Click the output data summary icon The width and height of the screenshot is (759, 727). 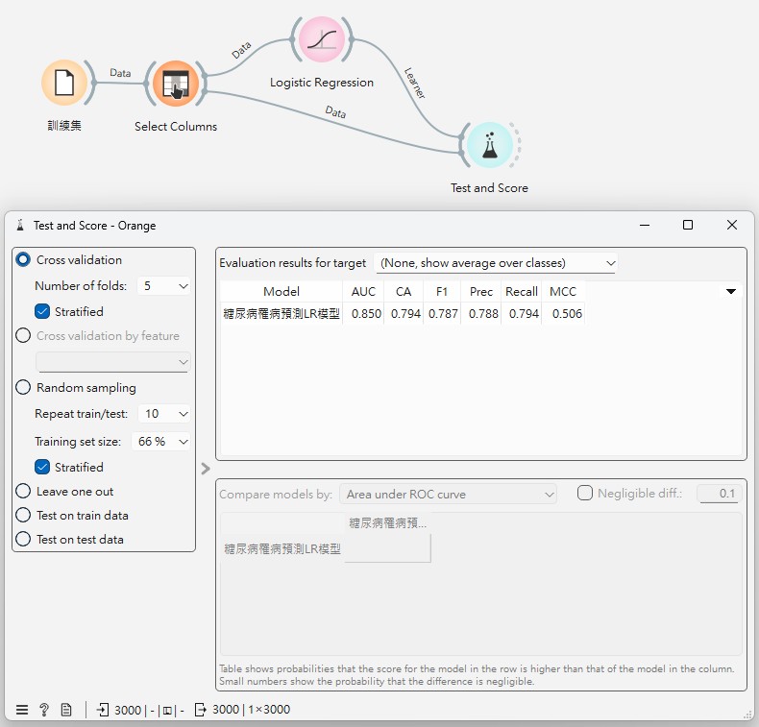pyautogui.click(x=200, y=710)
